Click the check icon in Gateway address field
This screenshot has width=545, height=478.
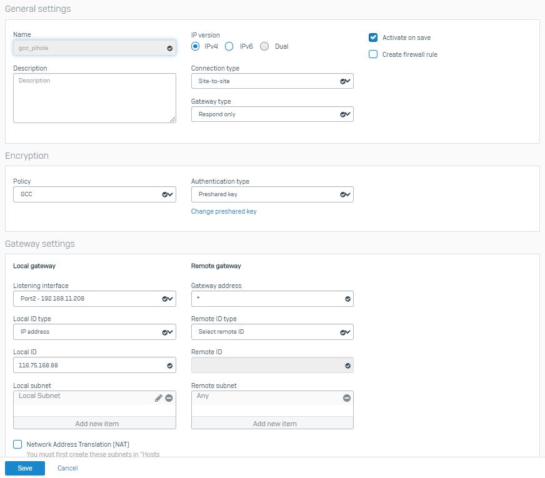347,299
